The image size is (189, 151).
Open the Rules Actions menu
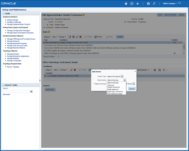coord(47,37)
